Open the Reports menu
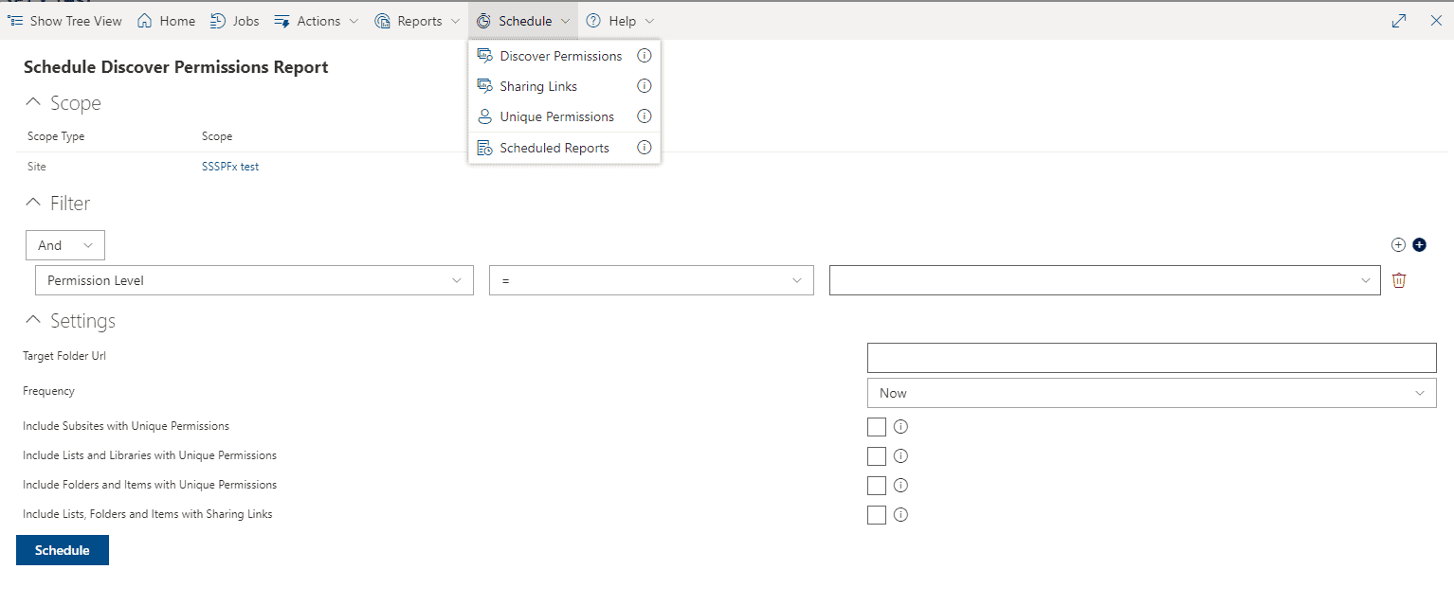This screenshot has height=605, width=1454. pyautogui.click(x=418, y=20)
